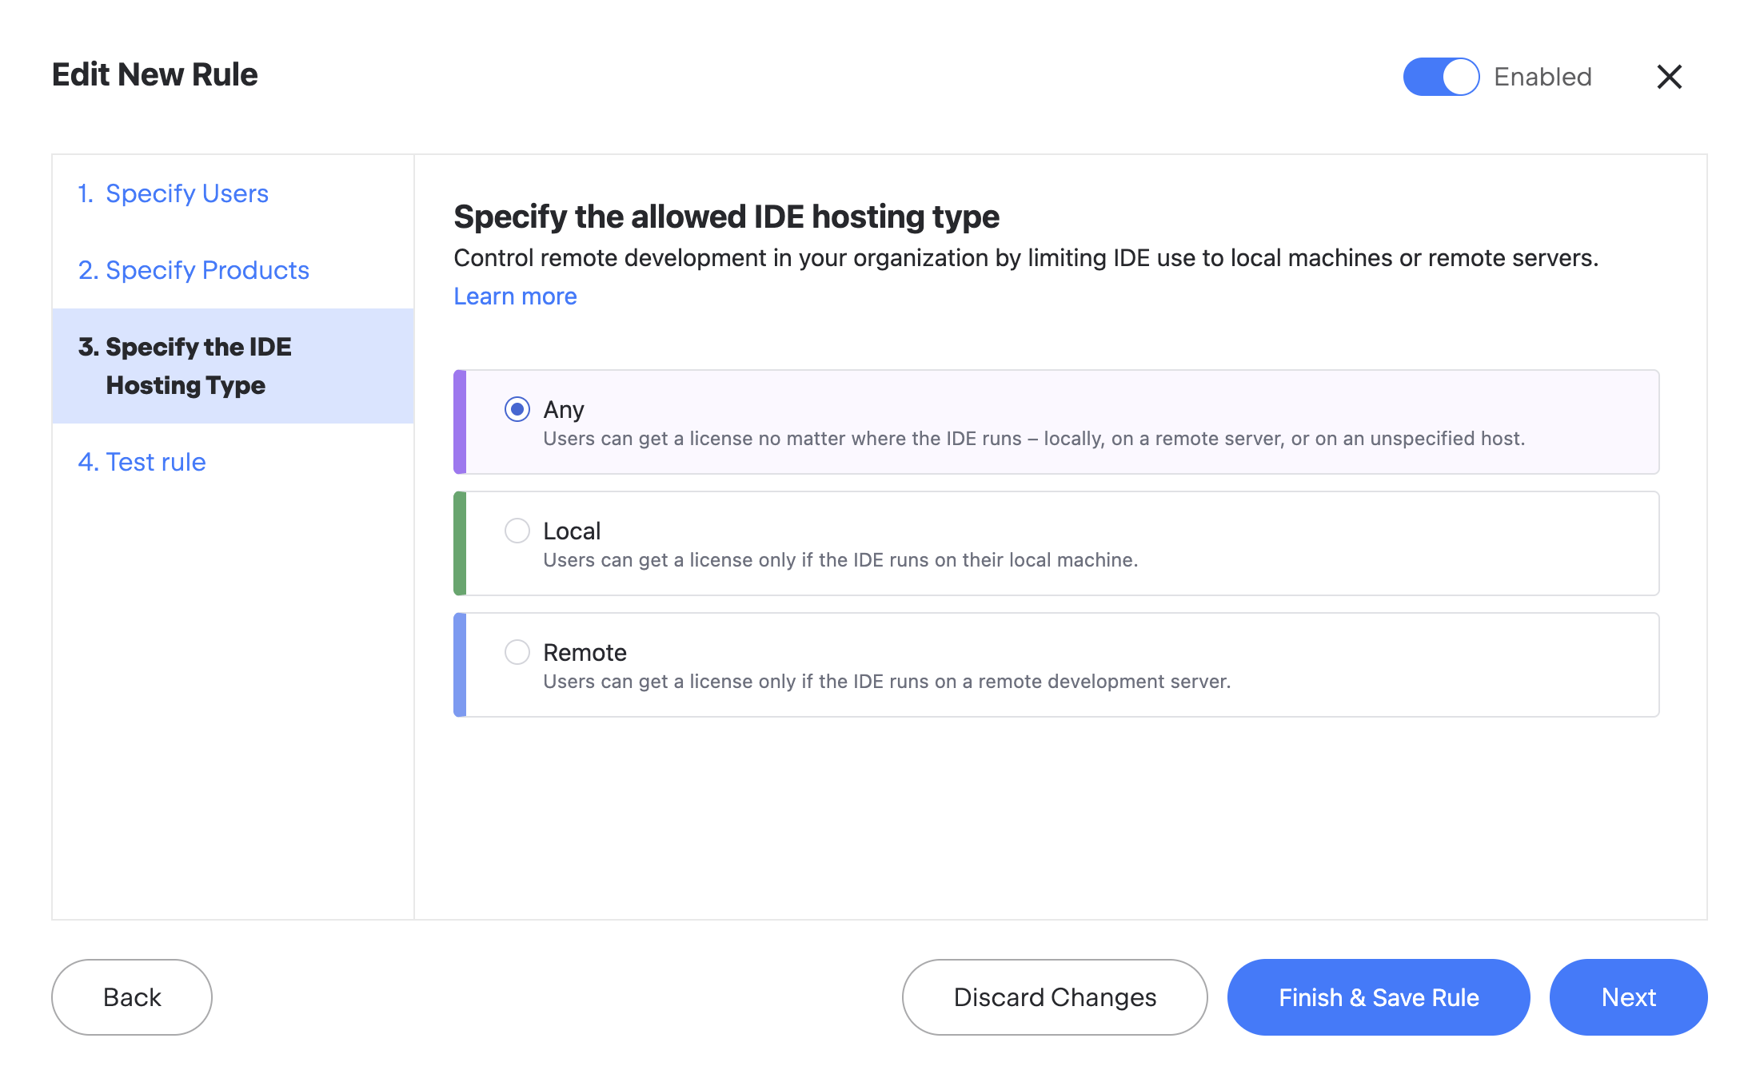
Task: Select the Any hosting type option
Action: [517, 409]
